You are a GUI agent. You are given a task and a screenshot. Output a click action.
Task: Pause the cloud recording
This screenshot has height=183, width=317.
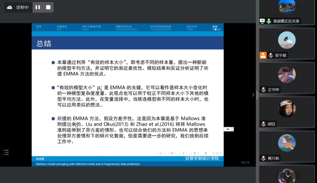coord(38,7)
